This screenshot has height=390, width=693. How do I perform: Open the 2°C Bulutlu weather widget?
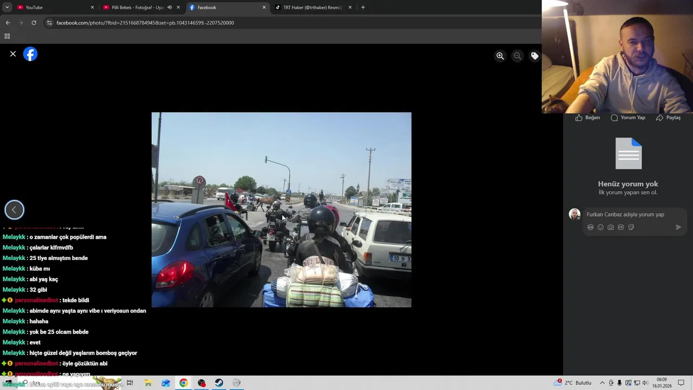573,383
